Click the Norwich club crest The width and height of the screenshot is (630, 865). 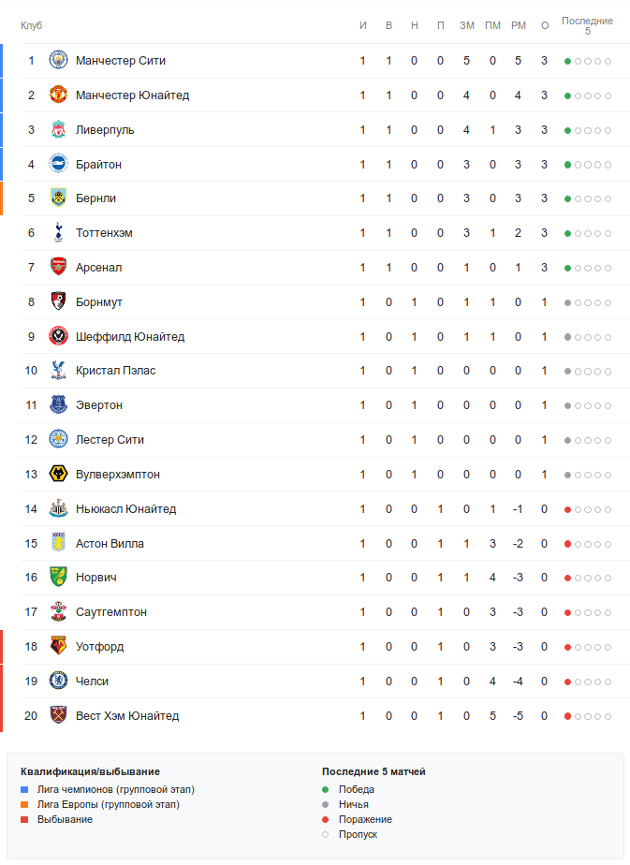[58, 578]
